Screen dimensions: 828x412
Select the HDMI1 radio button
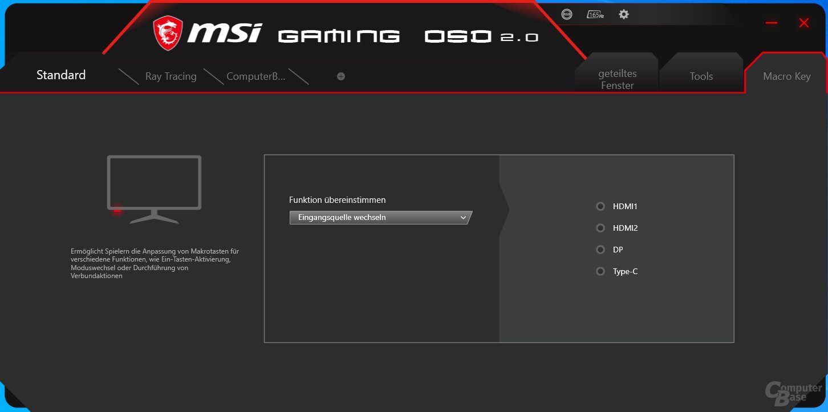(600, 206)
